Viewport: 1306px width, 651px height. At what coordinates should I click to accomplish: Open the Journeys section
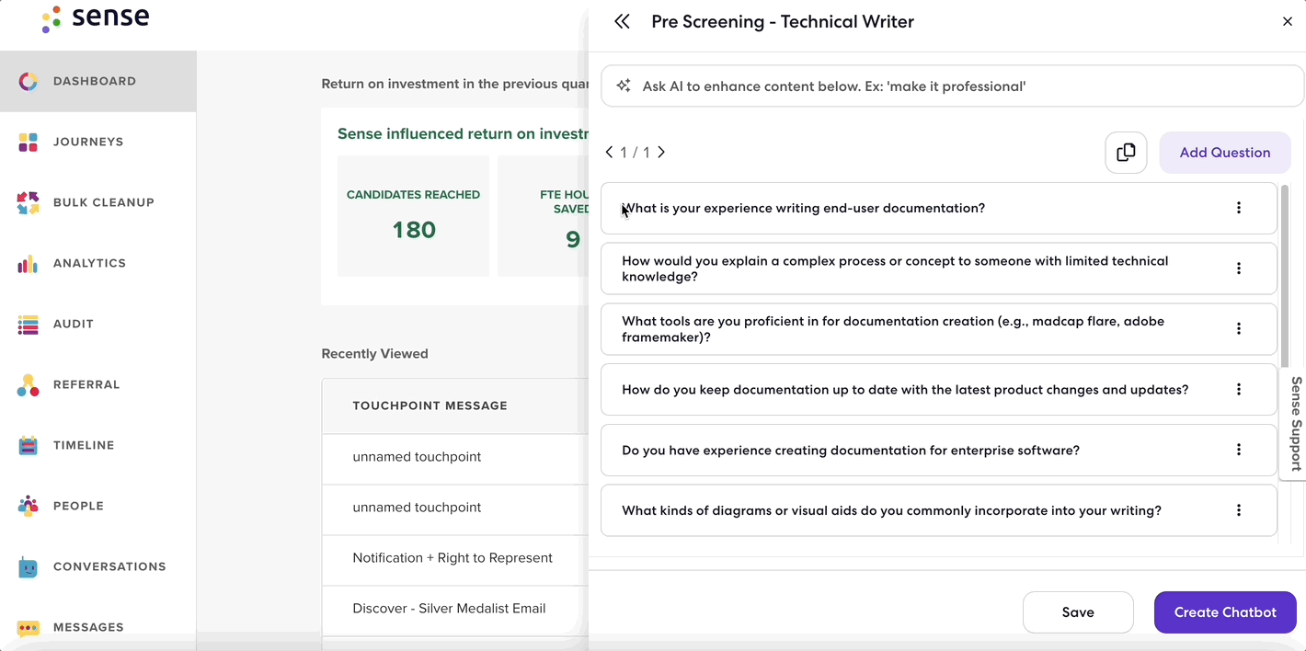point(88,142)
